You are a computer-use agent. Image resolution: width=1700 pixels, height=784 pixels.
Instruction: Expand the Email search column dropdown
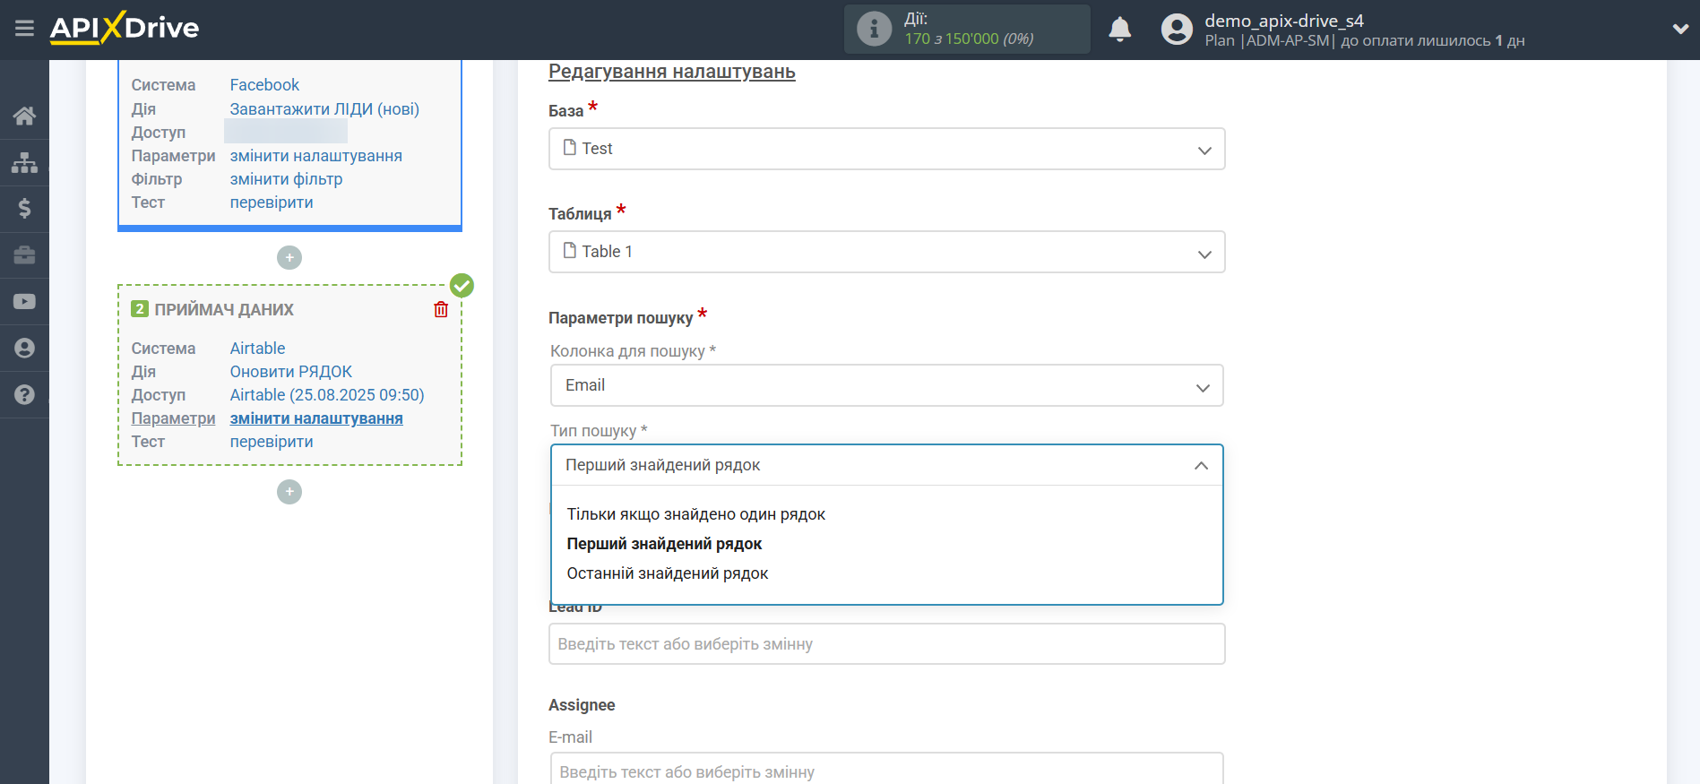pyautogui.click(x=886, y=385)
